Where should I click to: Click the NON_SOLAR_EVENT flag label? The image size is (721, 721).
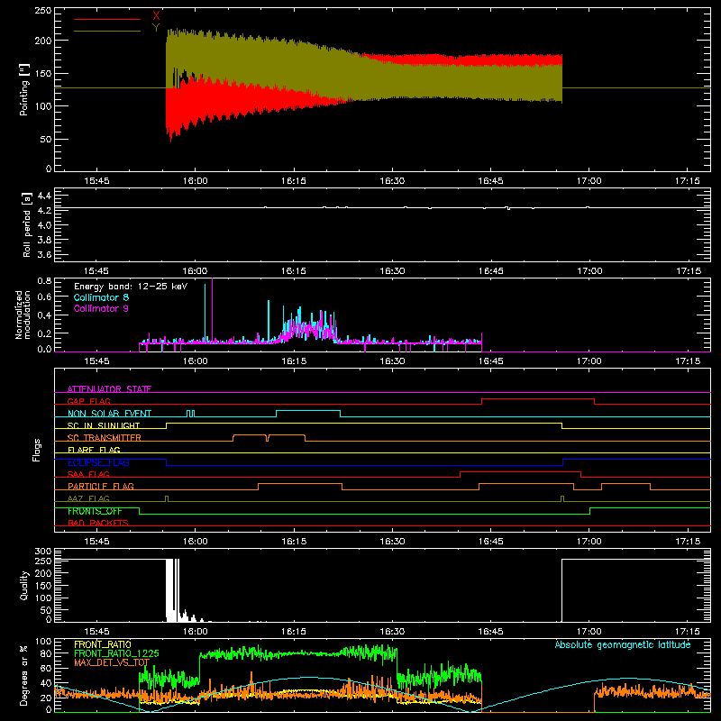[x=109, y=414]
